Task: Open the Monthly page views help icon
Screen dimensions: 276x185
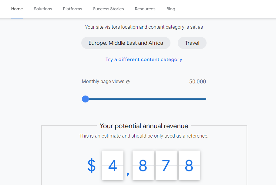Action: 128,82
